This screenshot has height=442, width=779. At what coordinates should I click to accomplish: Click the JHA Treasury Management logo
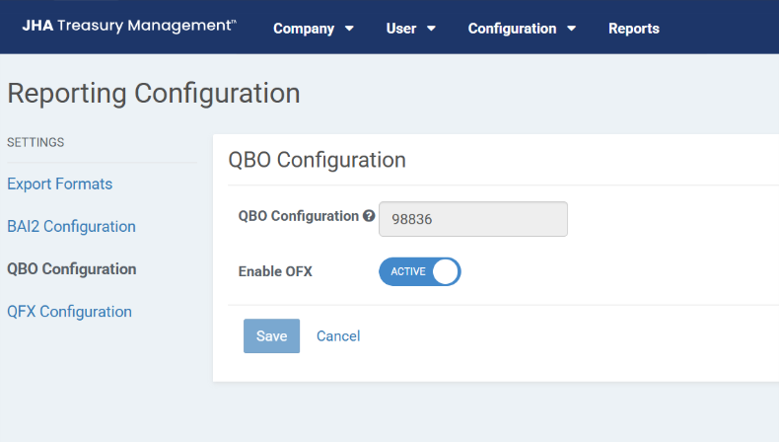tap(129, 26)
